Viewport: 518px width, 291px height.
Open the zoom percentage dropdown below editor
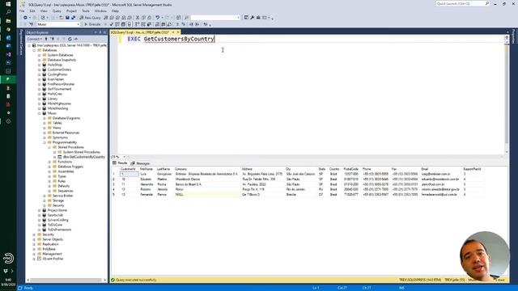coord(124,157)
